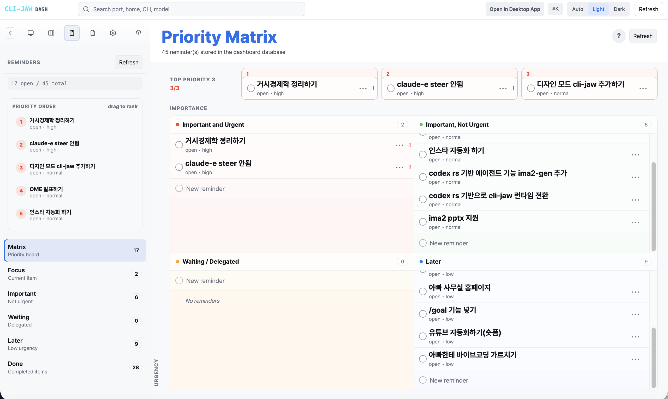Select 인스타 자동화 하기 in priority order list
Viewport: 668px width, 399px height.
coord(75,215)
